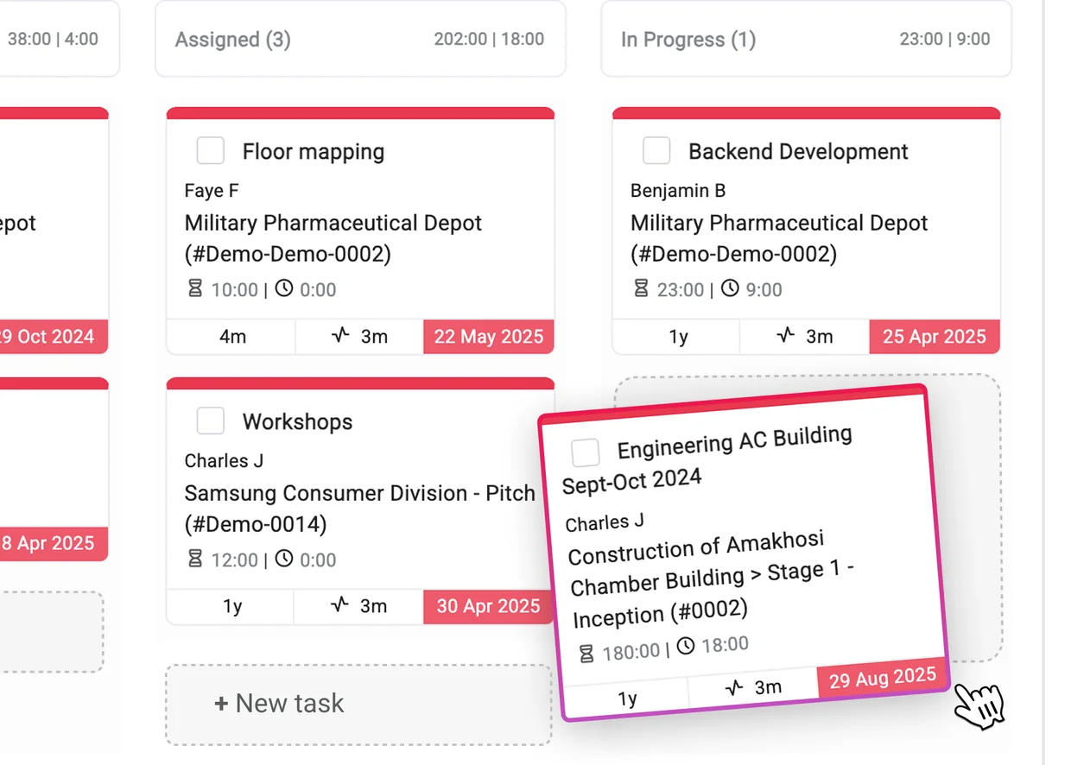1071x765 pixels.
Task: Check the Workshops task checkbox
Action: (x=211, y=420)
